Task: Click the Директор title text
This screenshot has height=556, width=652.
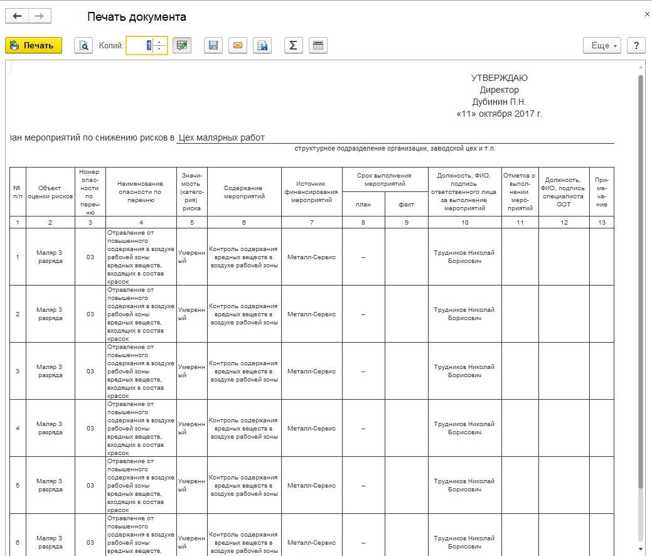Action: pyautogui.click(x=499, y=90)
